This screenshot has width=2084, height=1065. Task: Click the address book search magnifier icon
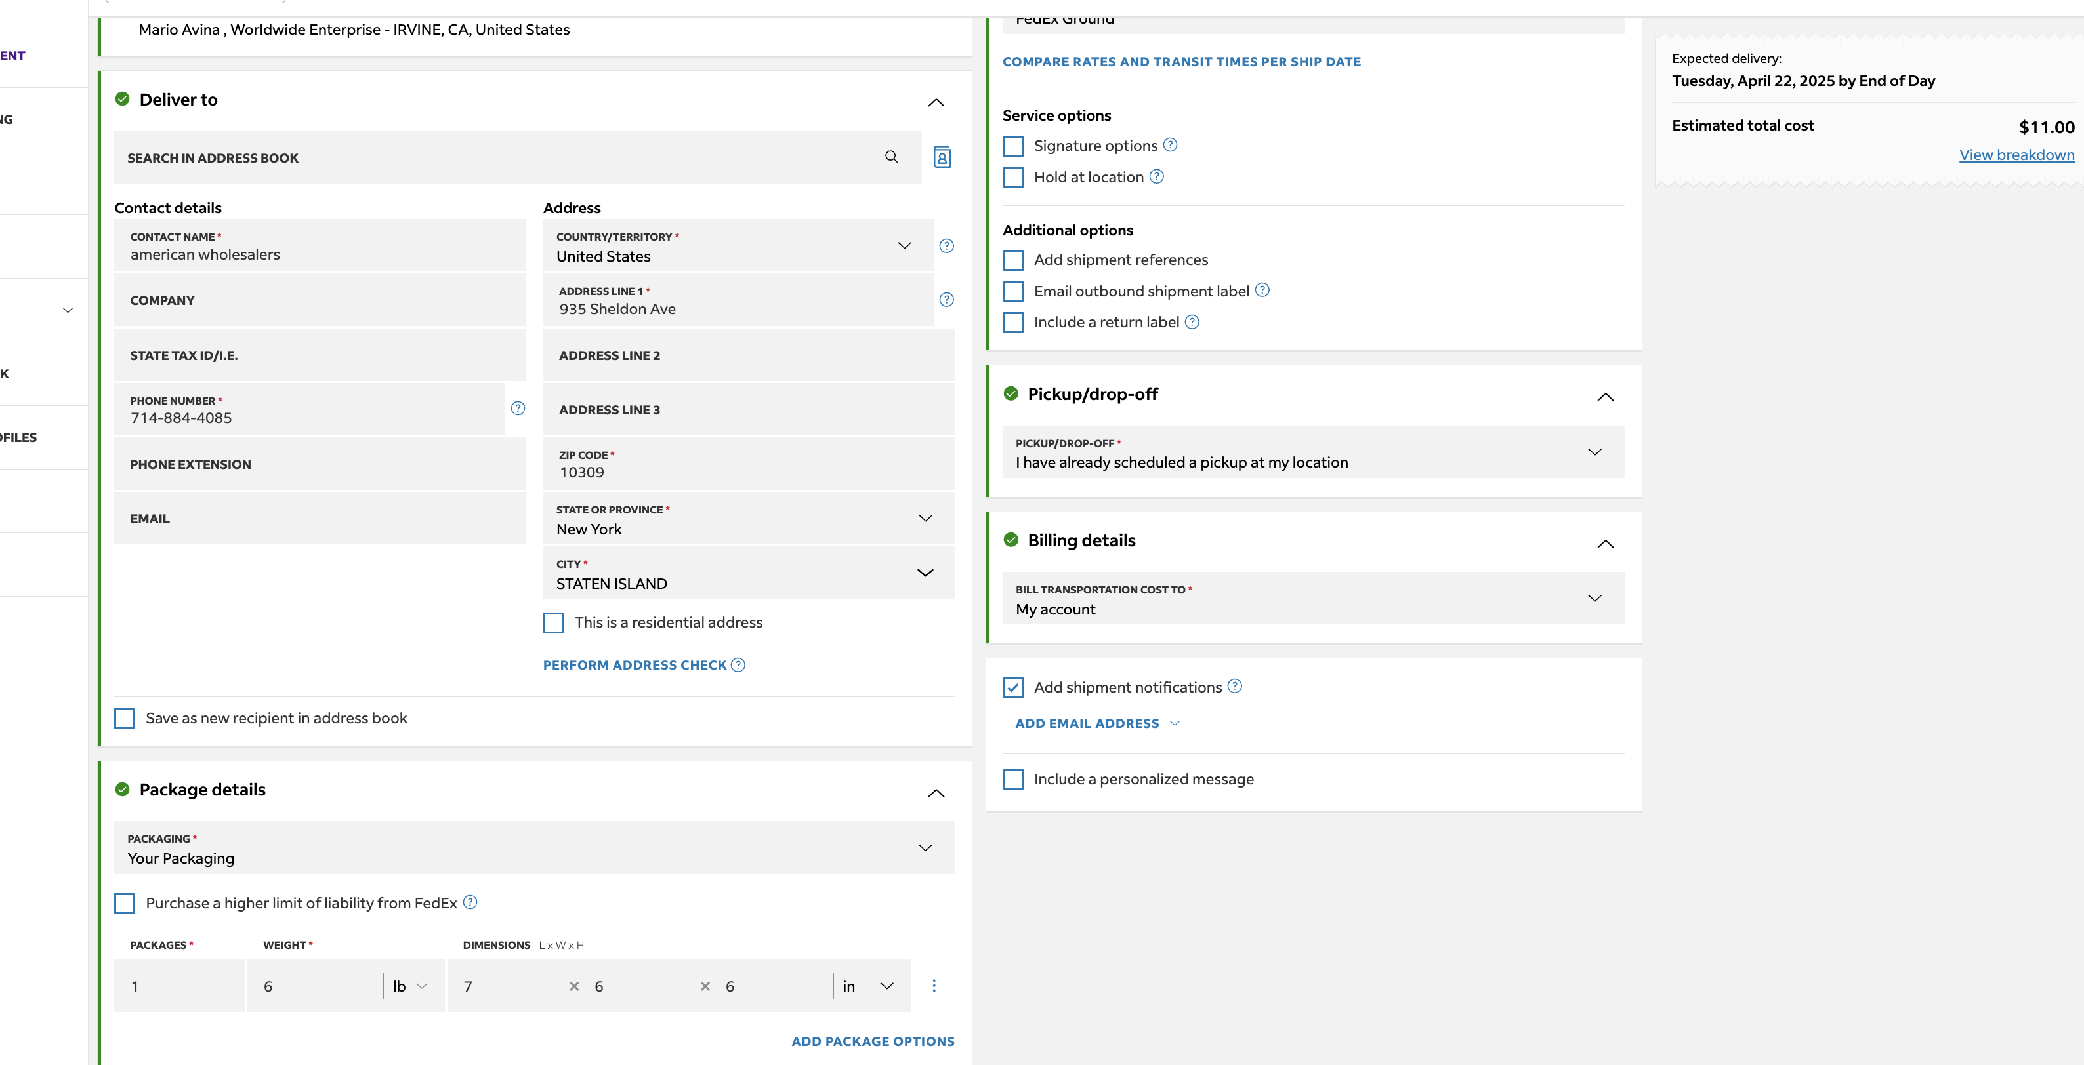(892, 157)
